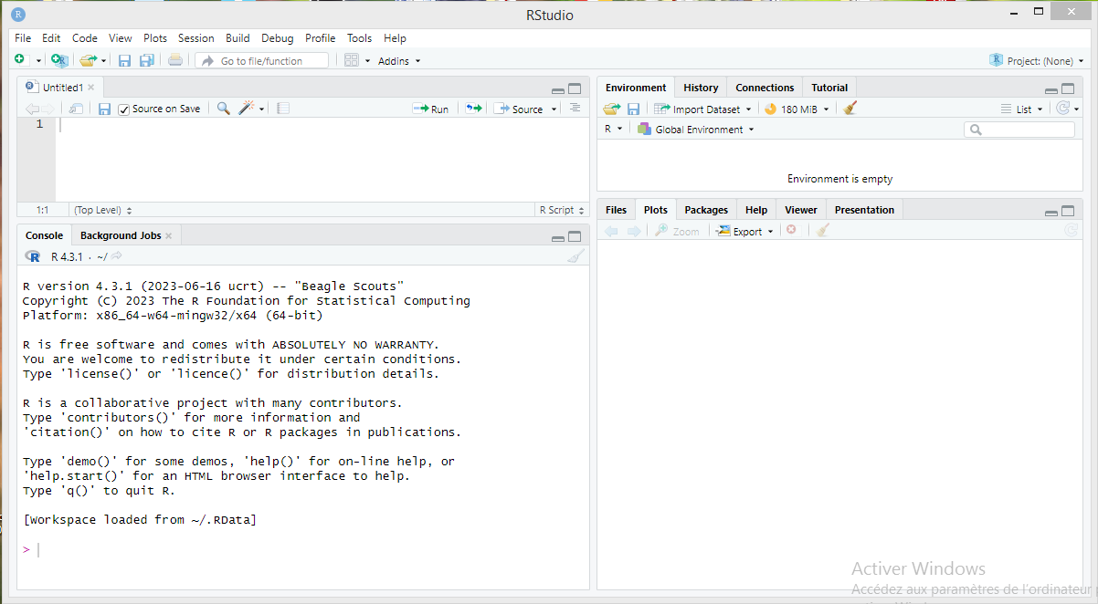Click the print icon in main toolbar
Image resolution: width=1098 pixels, height=604 pixels.
(175, 60)
